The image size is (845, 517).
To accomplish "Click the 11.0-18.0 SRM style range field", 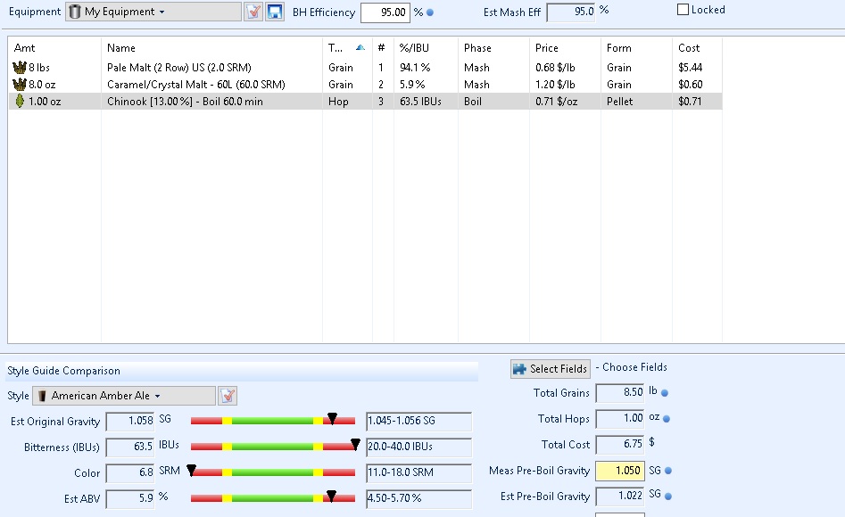I will pos(418,472).
